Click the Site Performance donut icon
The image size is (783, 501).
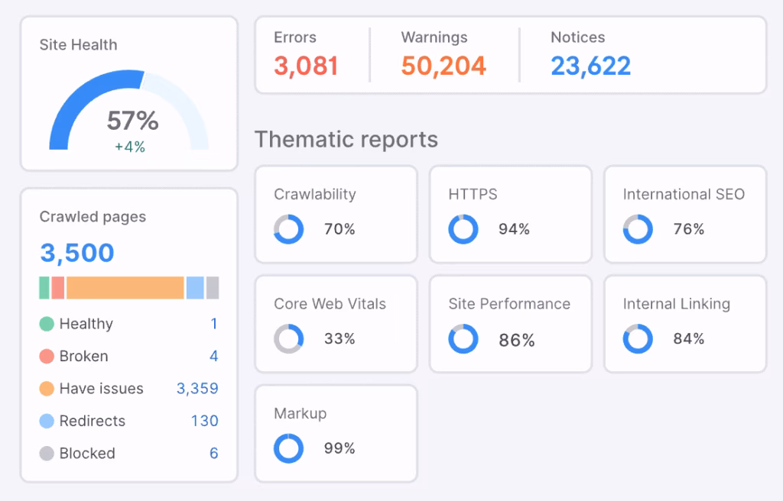tap(463, 339)
